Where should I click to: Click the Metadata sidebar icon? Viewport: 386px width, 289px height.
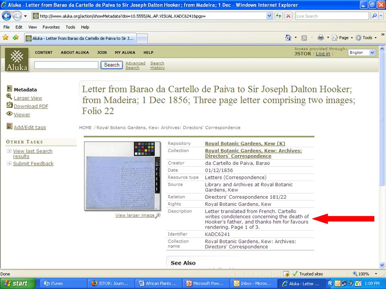tap(9, 88)
